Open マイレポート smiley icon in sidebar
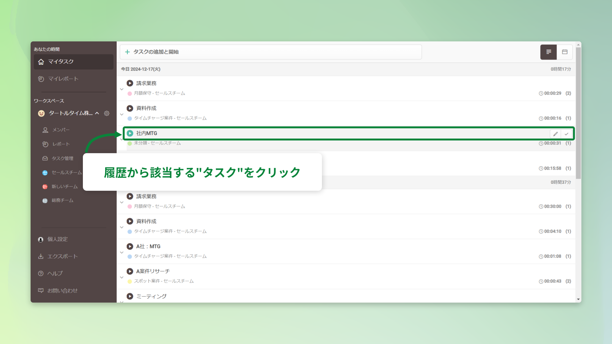 [41, 79]
